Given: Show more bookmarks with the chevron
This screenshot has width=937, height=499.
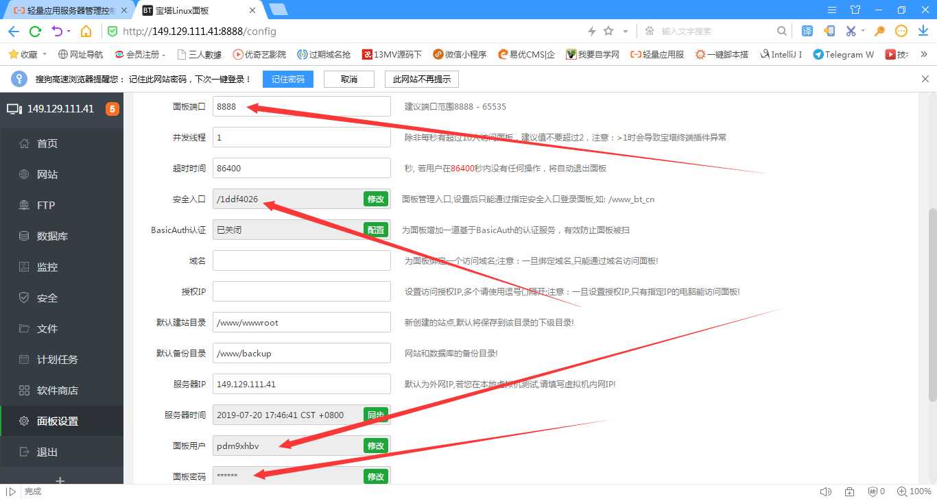Looking at the screenshot, I should tap(923, 54).
